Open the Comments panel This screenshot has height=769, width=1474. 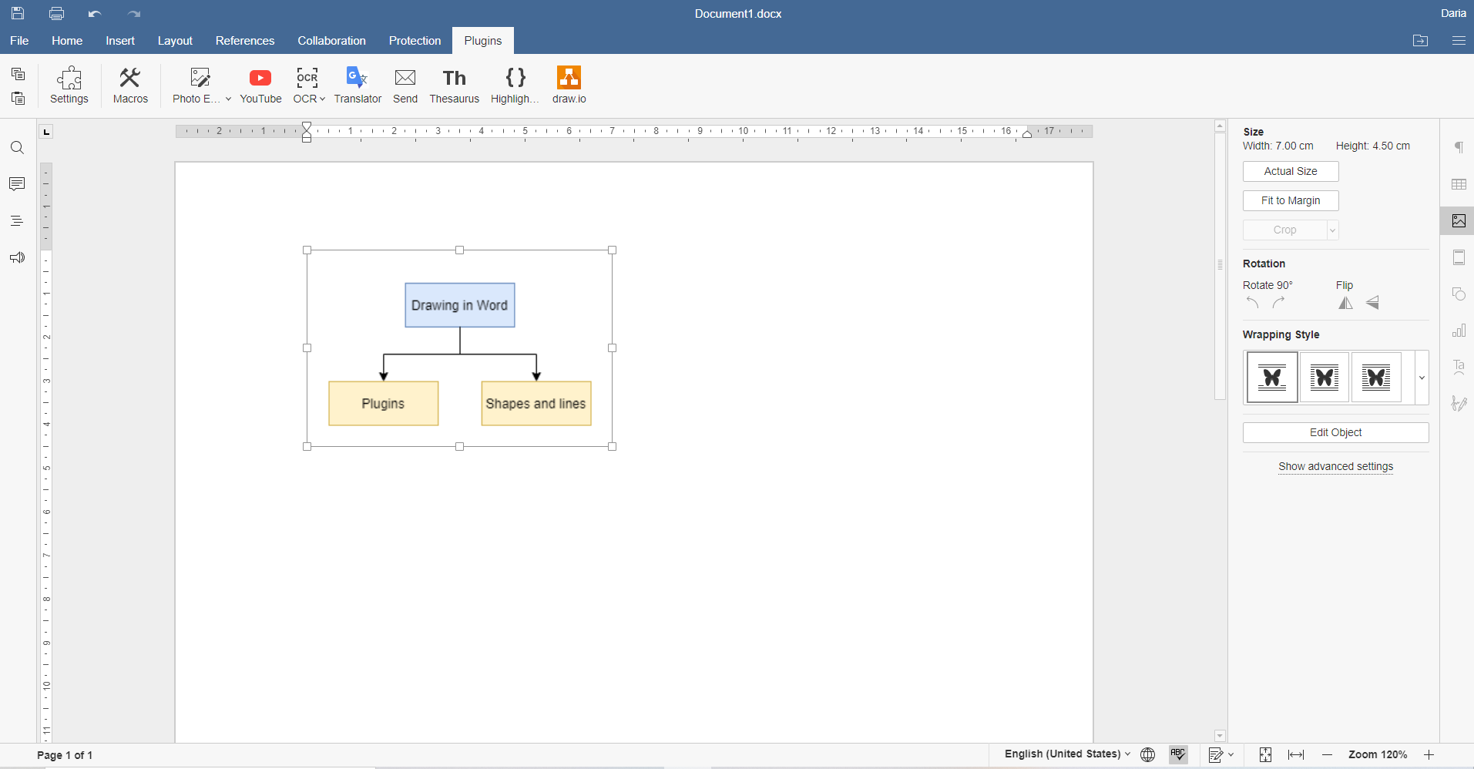point(17,184)
